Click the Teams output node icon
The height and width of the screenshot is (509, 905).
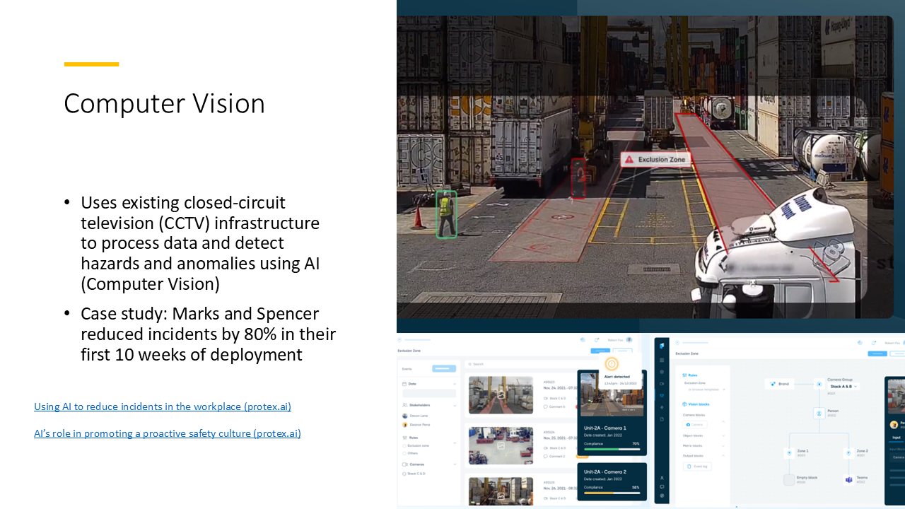point(848,479)
